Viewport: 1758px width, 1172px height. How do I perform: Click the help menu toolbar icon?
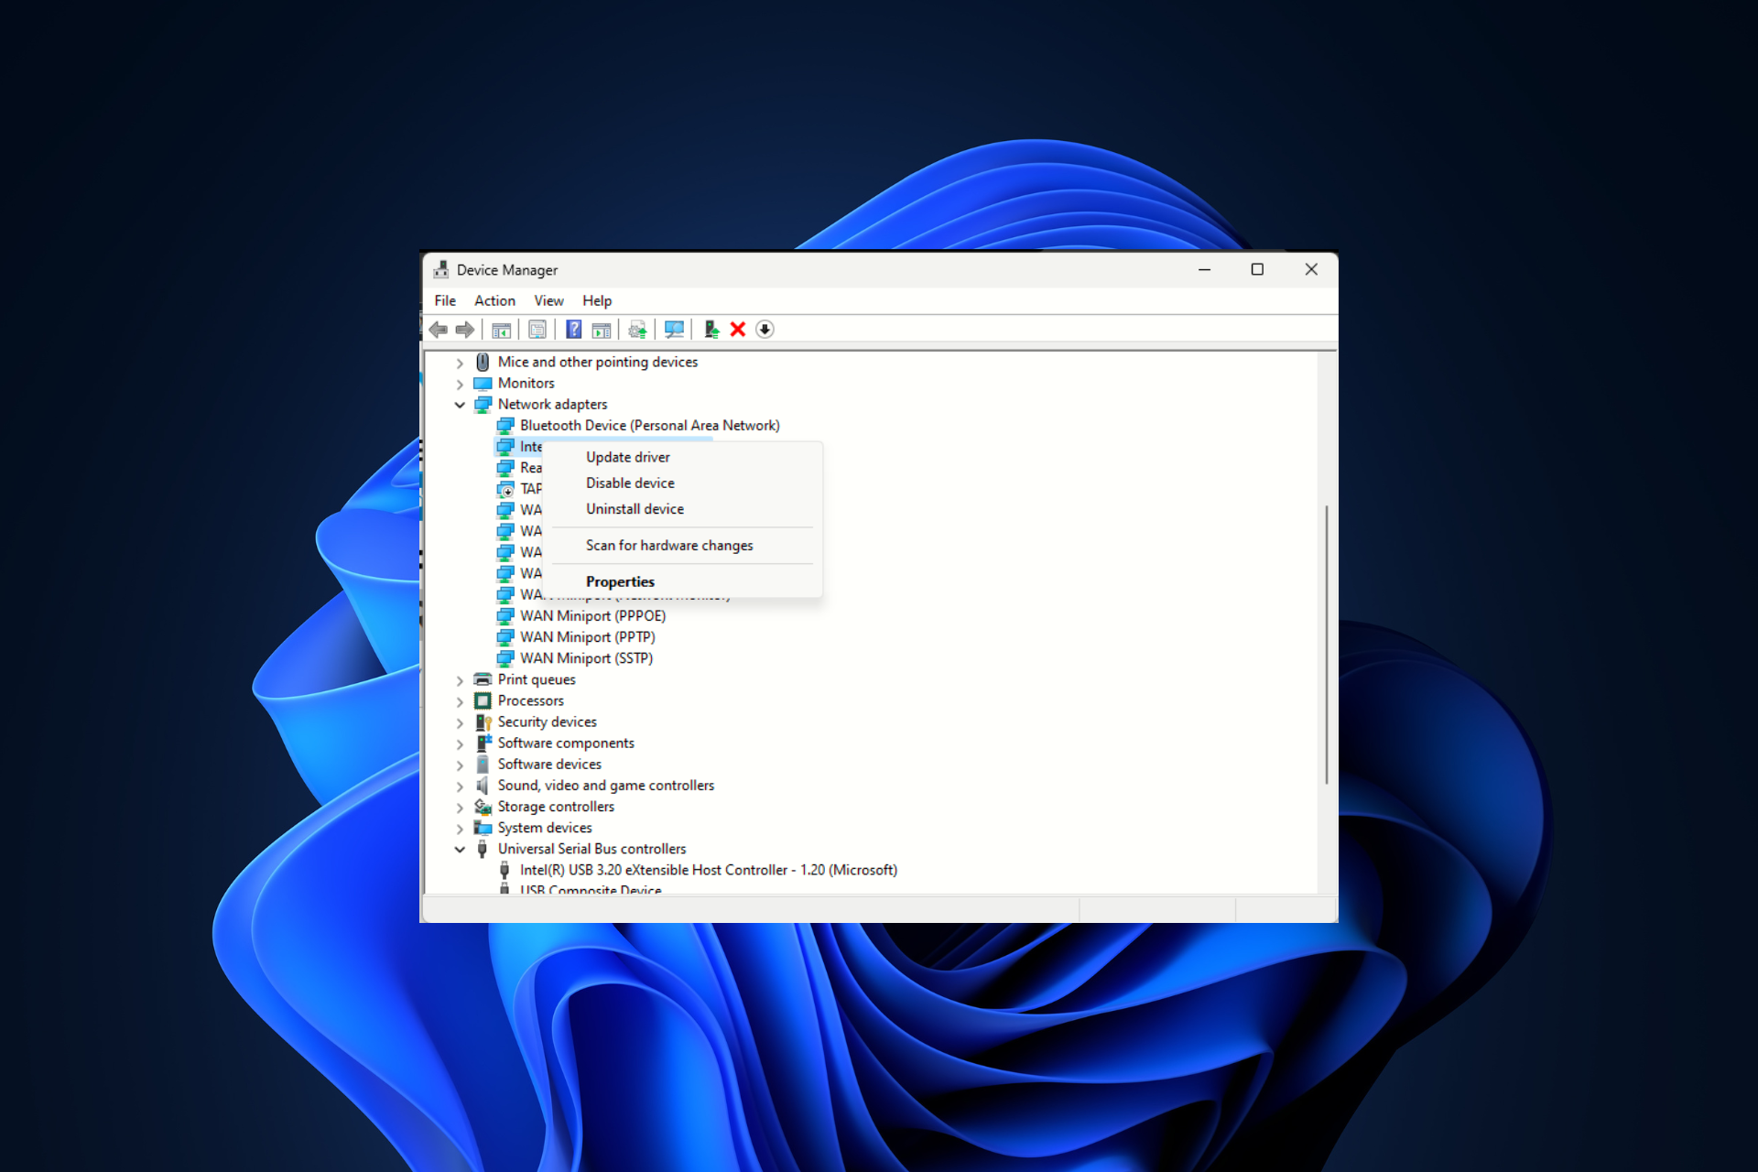(x=571, y=329)
